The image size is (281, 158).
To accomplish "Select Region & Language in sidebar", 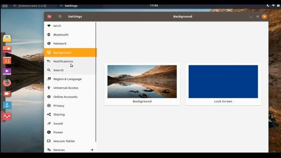I will tap(70, 79).
